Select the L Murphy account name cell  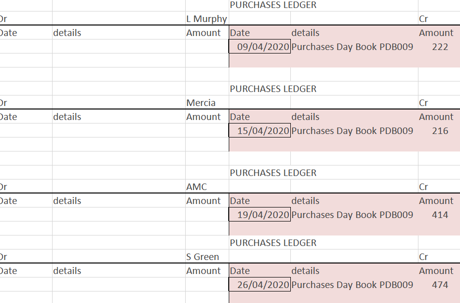207,19
